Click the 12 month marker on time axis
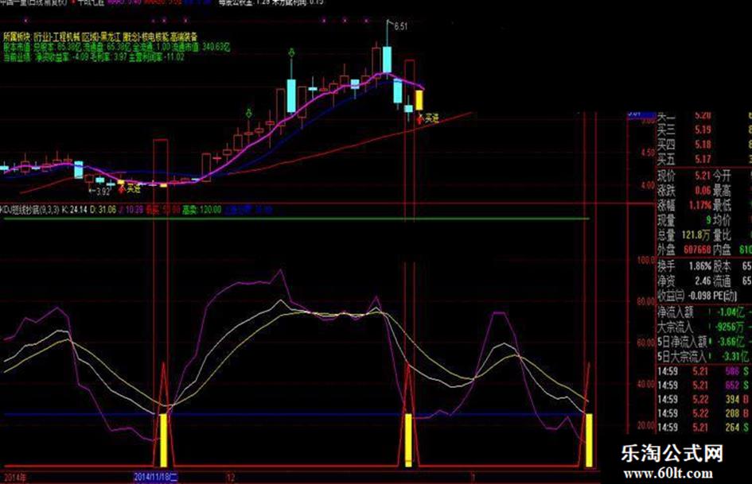The width and height of the screenshot is (752, 484). [x=231, y=478]
